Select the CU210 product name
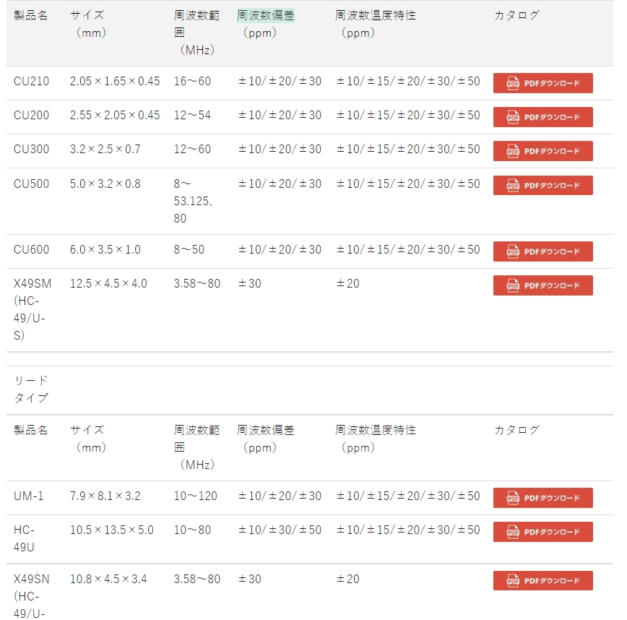627x620 pixels. pos(31,81)
